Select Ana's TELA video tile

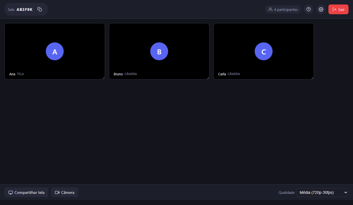55,51
